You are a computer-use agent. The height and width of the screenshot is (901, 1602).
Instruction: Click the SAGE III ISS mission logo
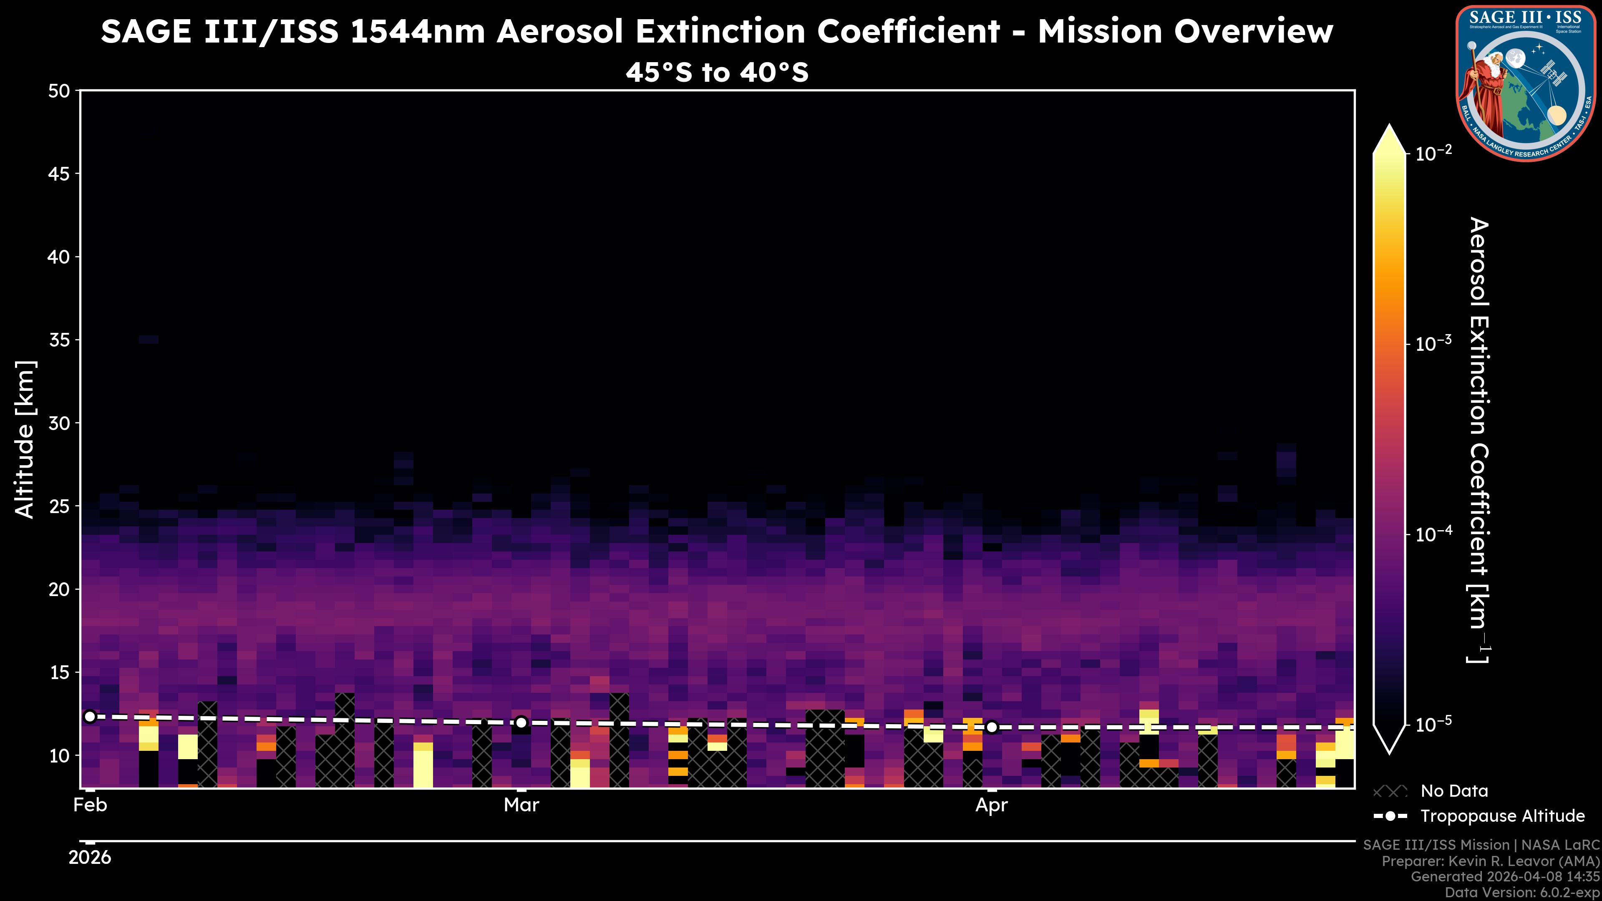pyautogui.click(x=1526, y=83)
